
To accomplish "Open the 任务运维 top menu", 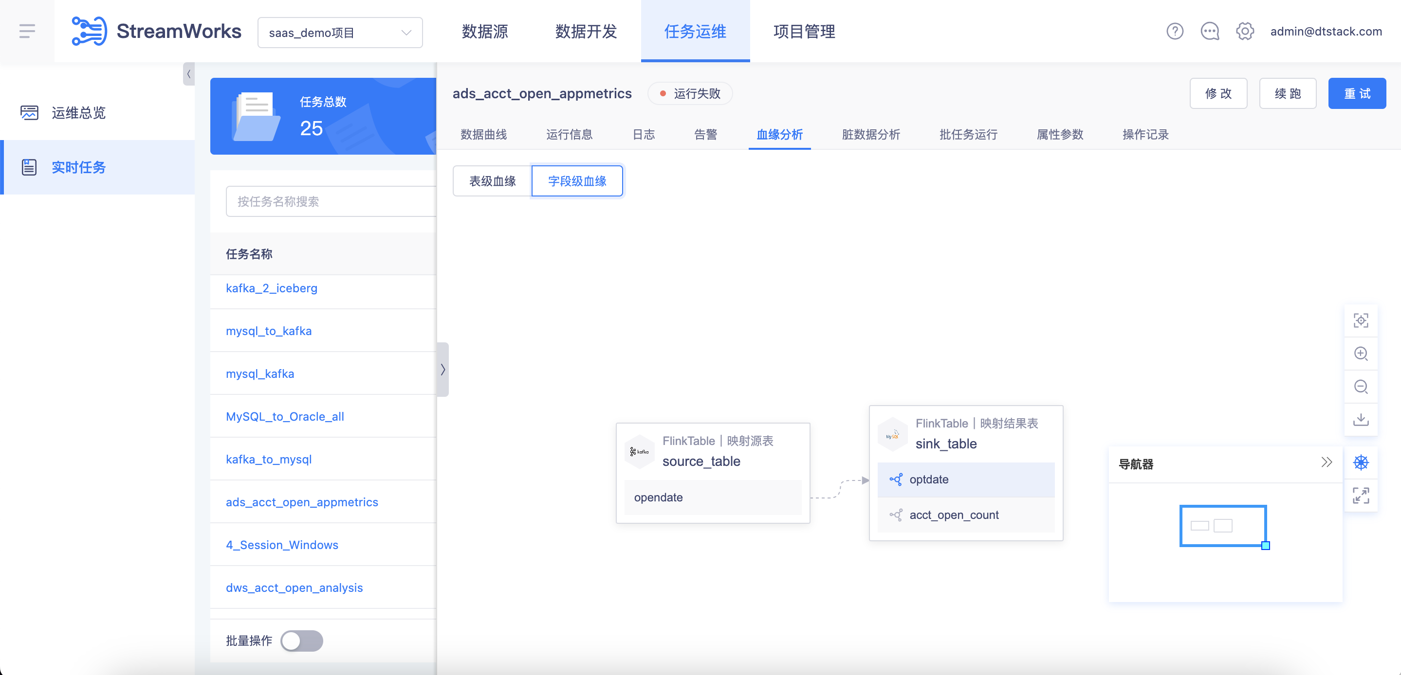I will [695, 32].
